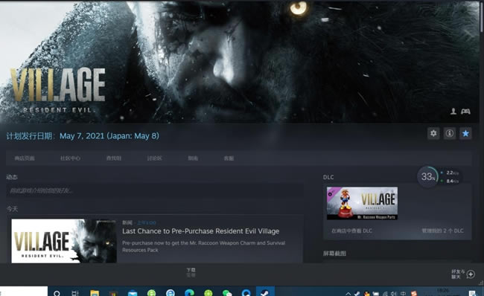
Task: Click the 屏幕截图 screenshots heading
Action: click(x=334, y=253)
